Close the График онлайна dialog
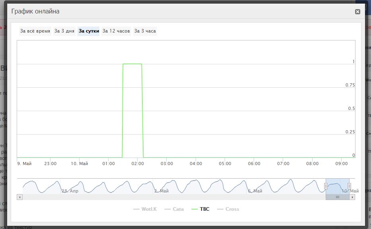Screen dimensions: 371x229 click(x=357, y=12)
